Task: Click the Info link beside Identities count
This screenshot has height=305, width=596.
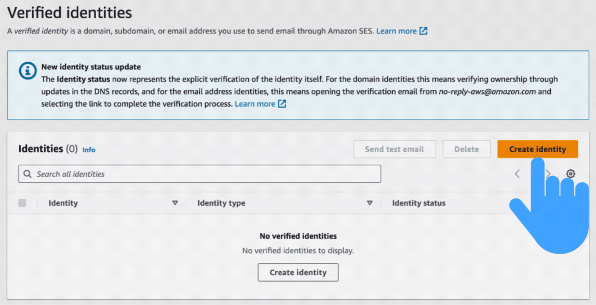Action: click(x=88, y=150)
